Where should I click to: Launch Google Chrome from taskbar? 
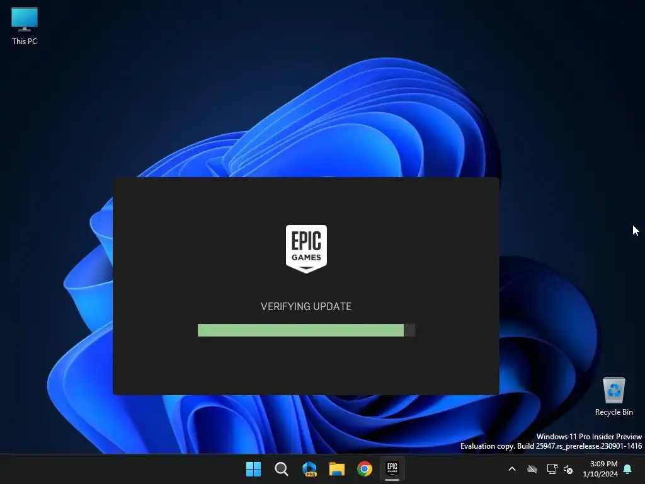(365, 469)
